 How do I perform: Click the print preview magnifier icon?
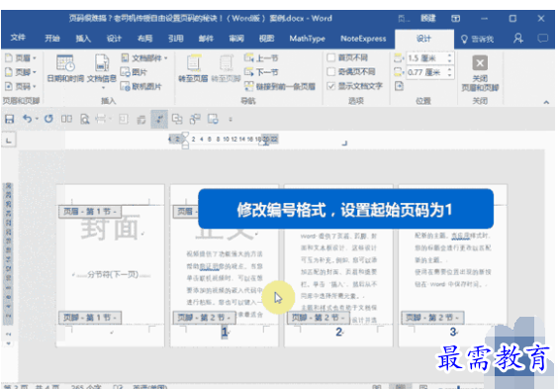click(85, 119)
